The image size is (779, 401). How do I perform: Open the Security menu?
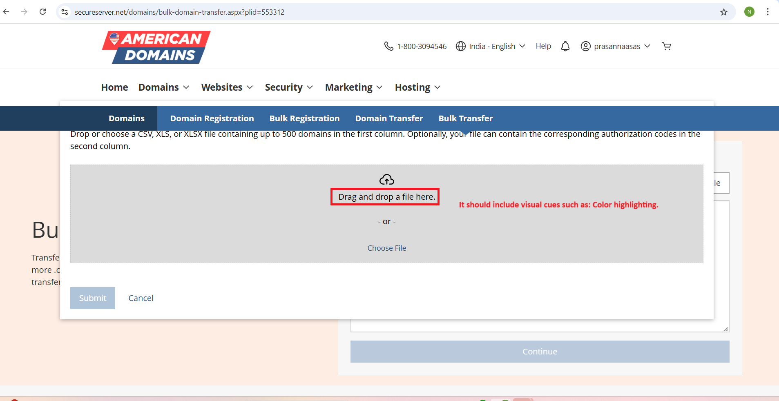(x=289, y=87)
